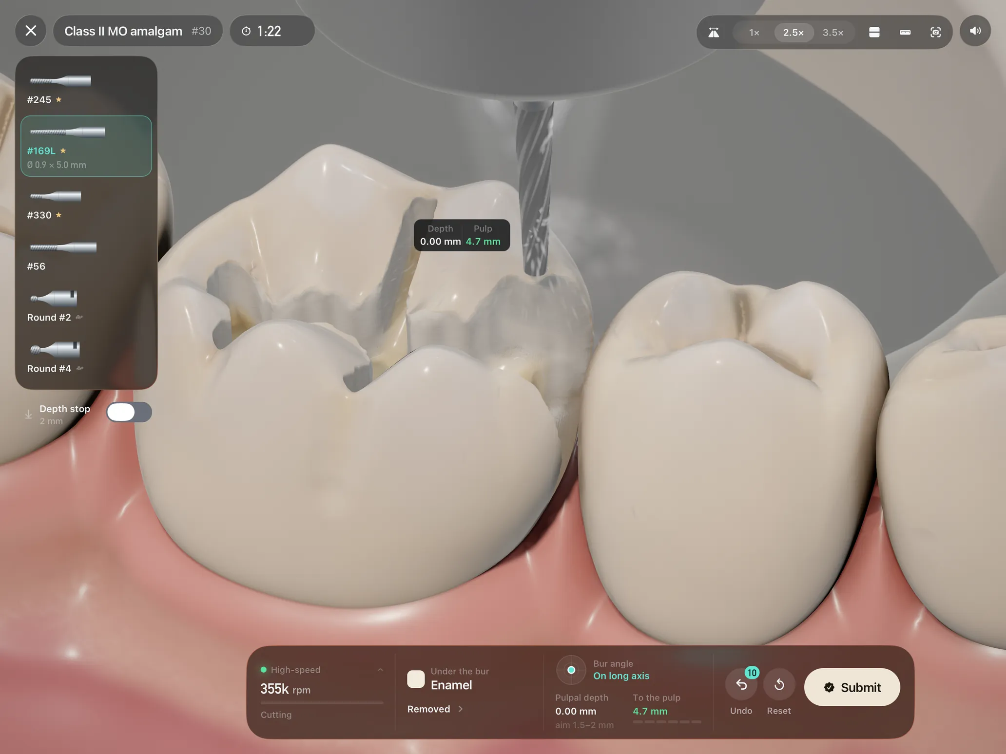Close the Class II MO amalgam exercise

31,31
